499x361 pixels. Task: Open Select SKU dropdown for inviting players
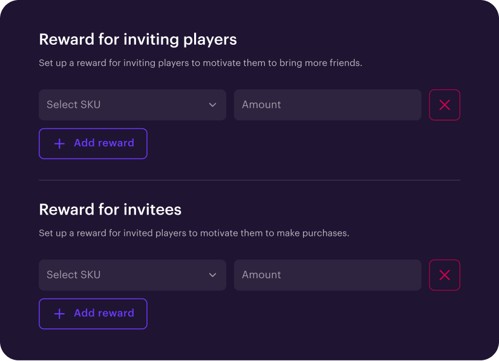(132, 105)
